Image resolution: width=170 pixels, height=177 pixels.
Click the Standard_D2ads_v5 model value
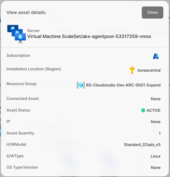142,145
